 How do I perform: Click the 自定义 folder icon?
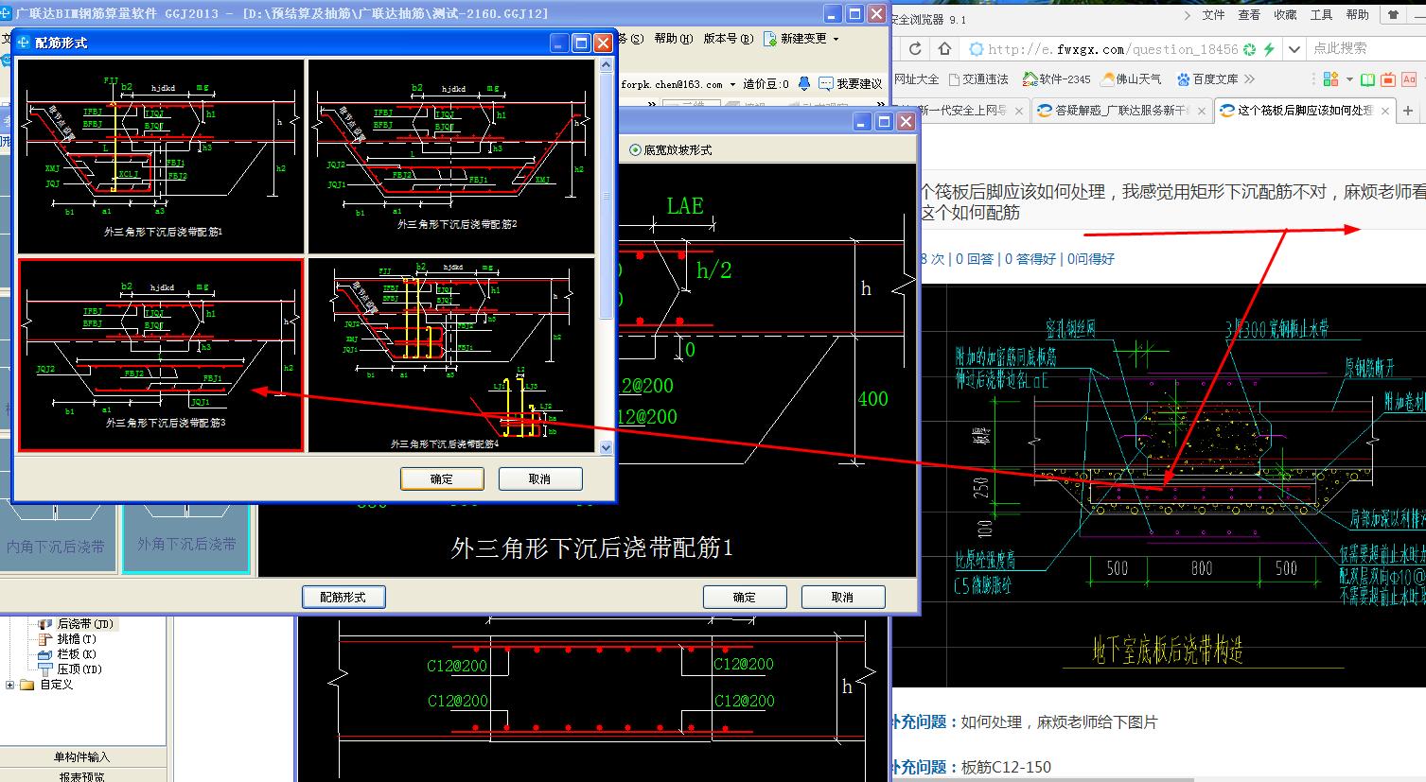tap(26, 685)
